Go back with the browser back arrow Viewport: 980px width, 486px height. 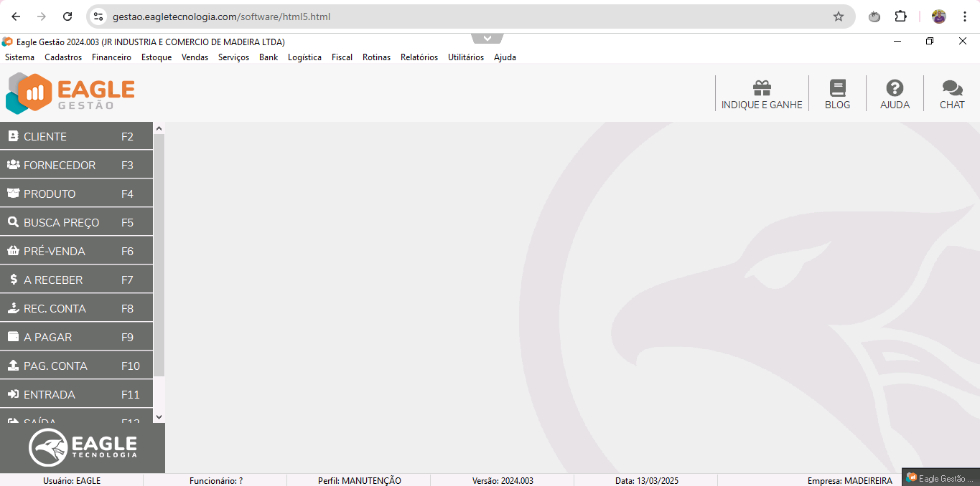click(x=16, y=16)
